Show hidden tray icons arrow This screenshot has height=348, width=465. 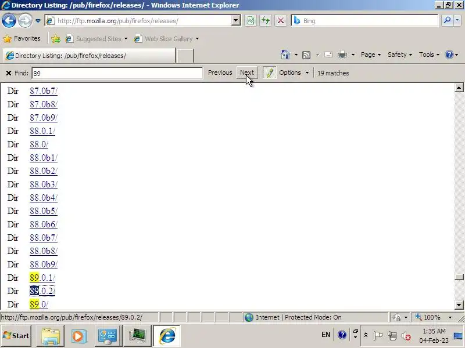[x=366, y=335]
